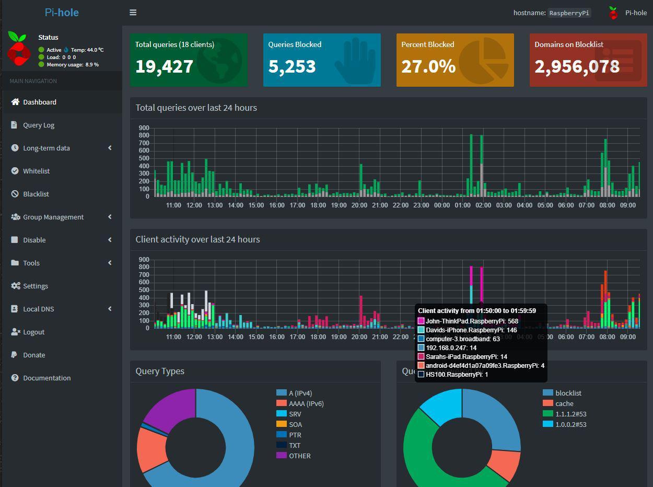Click the Logout user icon

(x=15, y=332)
